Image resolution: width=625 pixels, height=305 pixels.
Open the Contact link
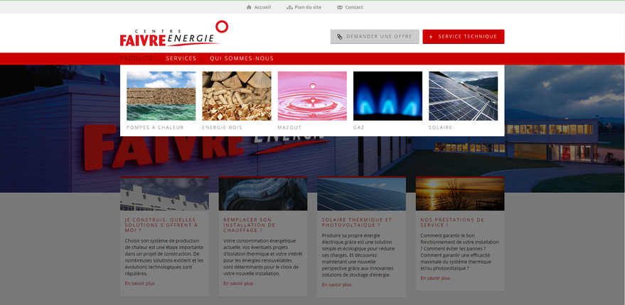[354, 7]
